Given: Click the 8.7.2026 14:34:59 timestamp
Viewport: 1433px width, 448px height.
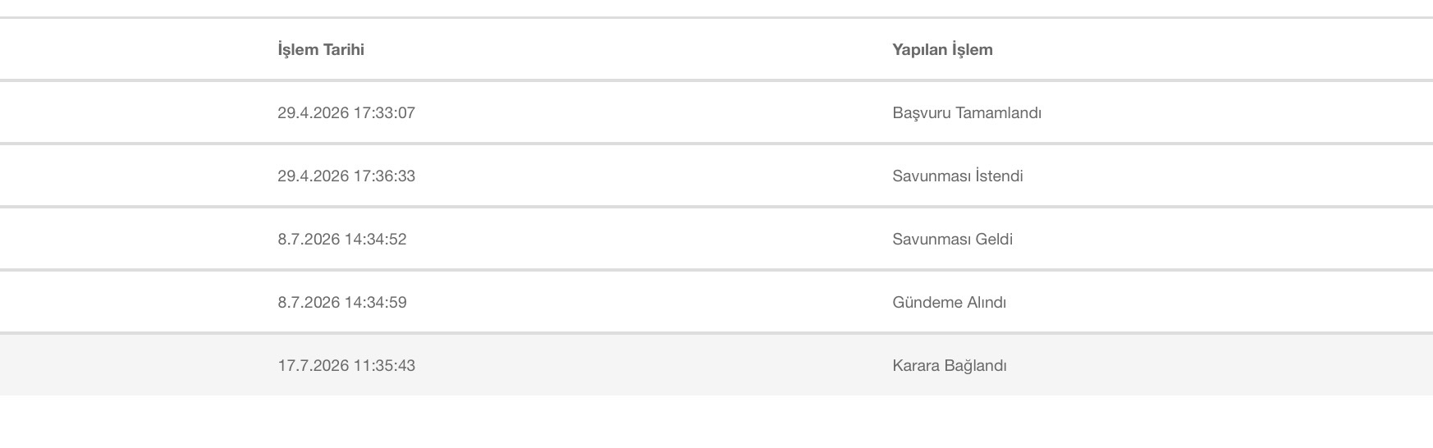Looking at the screenshot, I should pyautogui.click(x=342, y=303).
